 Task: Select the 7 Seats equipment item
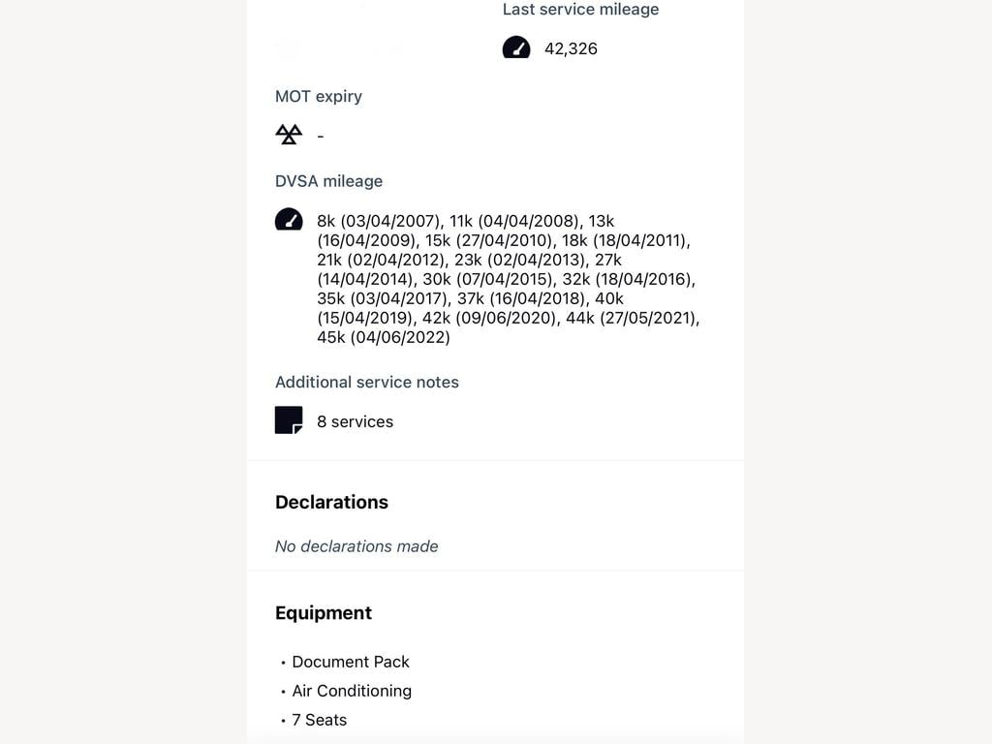(x=320, y=720)
